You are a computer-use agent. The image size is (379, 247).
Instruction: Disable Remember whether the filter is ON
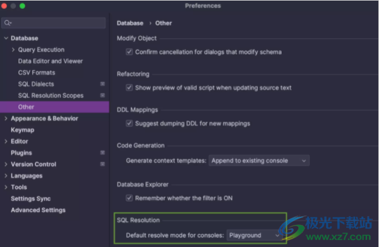(x=129, y=198)
